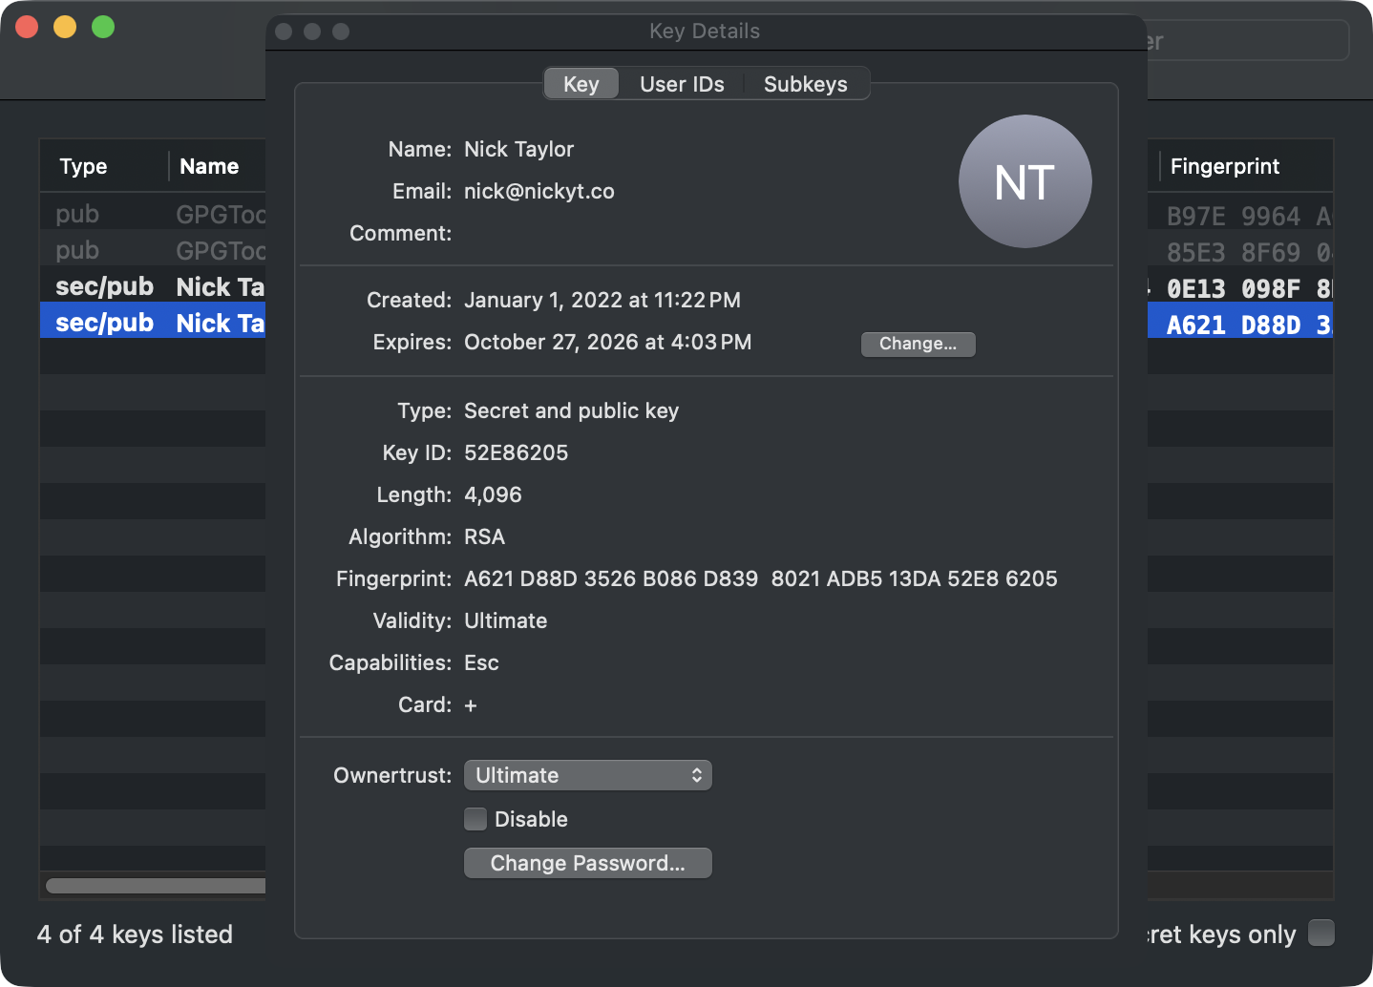Select the first sec/pub Nick Taylor row

pyautogui.click(x=153, y=286)
